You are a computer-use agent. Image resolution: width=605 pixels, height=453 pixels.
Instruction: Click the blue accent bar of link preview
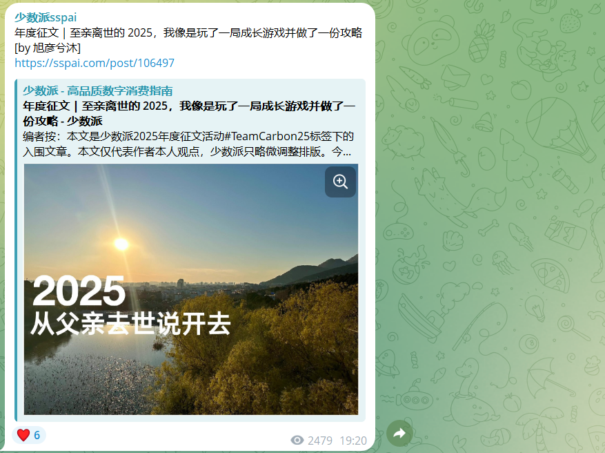(16, 250)
